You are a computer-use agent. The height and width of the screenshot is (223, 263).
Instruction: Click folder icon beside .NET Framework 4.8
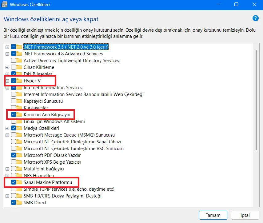pyautogui.click(x=19, y=54)
